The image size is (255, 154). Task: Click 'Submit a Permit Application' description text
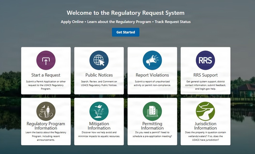pyautogui.click(x=46, y=85)
